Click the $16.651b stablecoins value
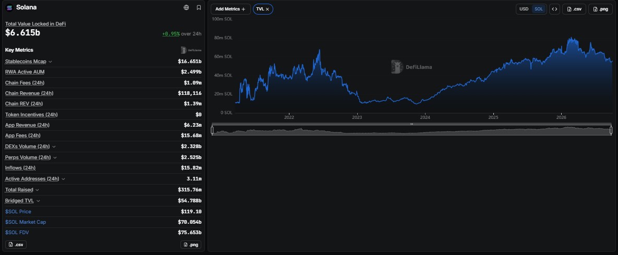This screenshot has height=255, width=618. 190,62
